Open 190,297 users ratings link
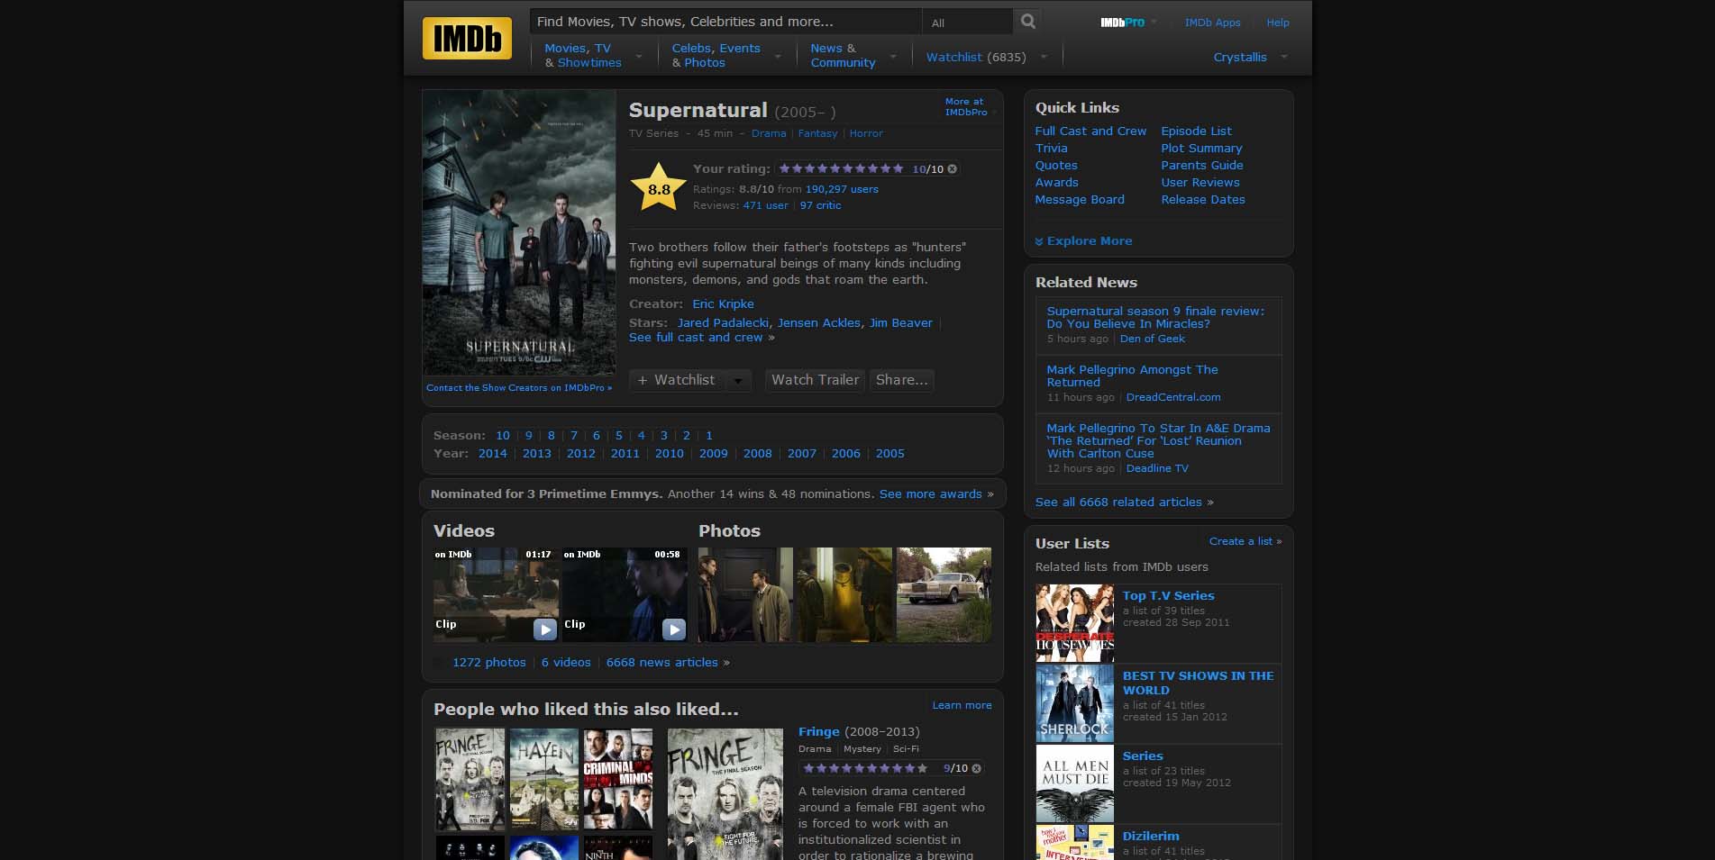 (842, 189)
